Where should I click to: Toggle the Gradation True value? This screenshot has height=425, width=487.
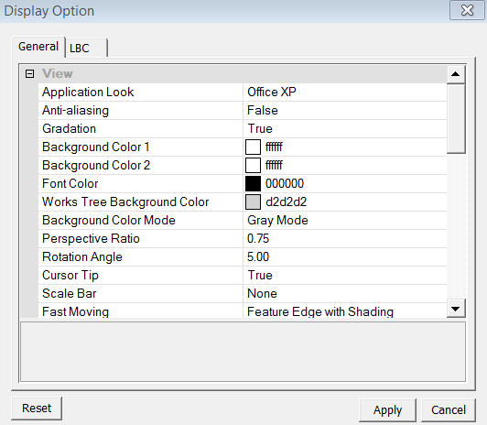(345, 128)
